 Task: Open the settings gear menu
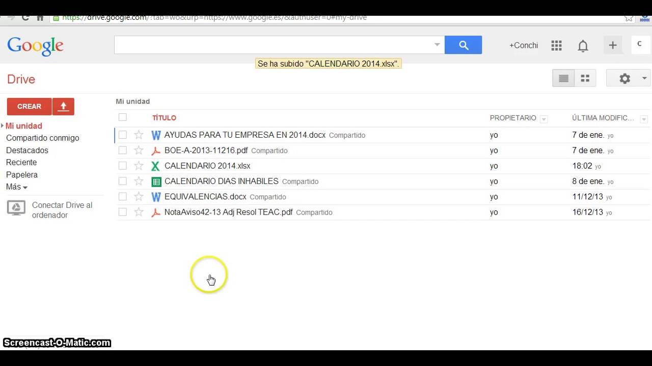[x=624, y=78]
